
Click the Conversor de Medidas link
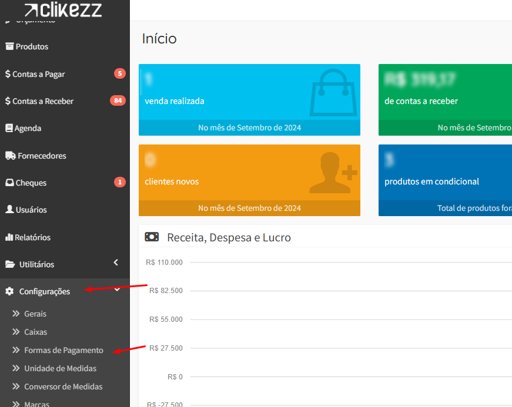click(63, 387)
